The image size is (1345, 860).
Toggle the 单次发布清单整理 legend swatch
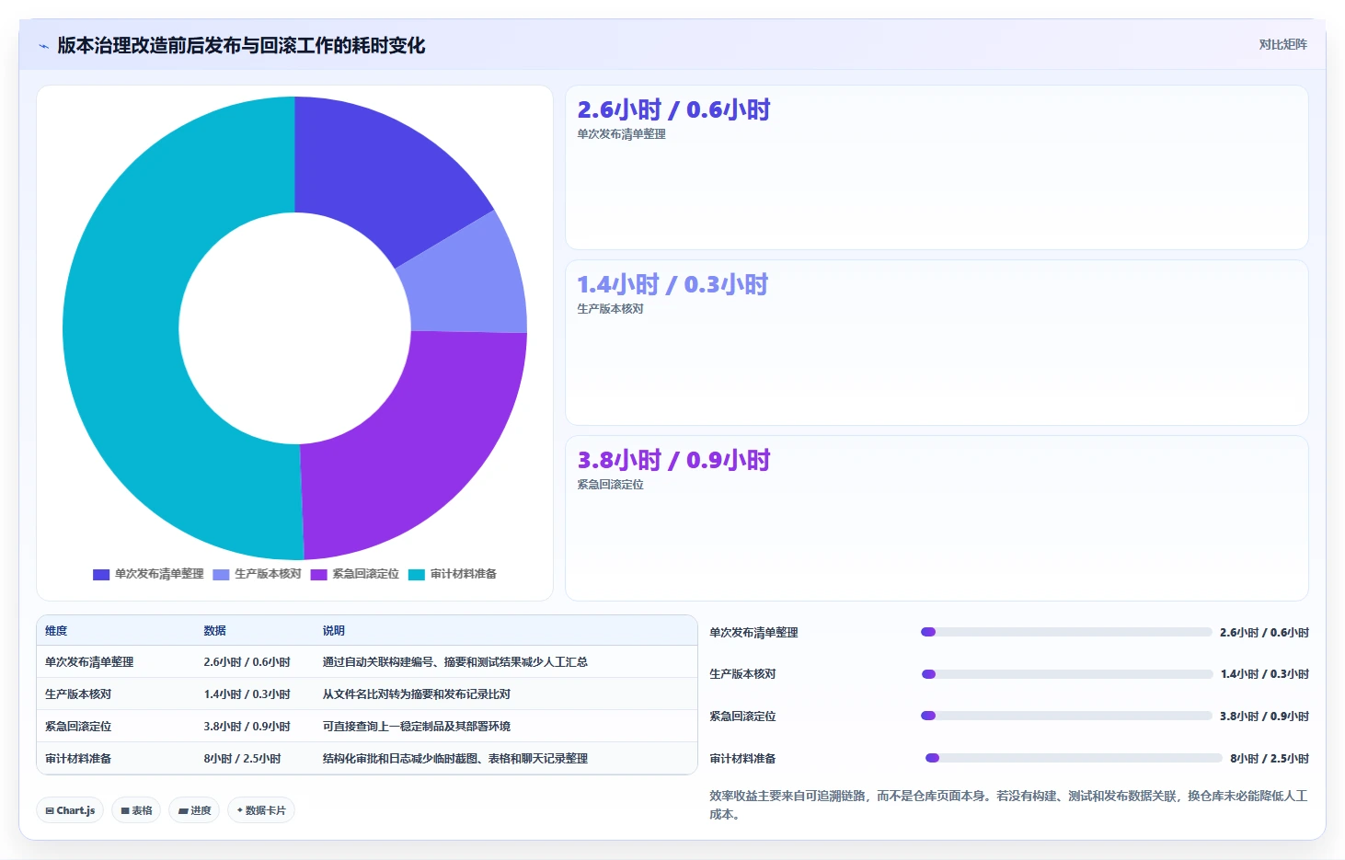101,575
